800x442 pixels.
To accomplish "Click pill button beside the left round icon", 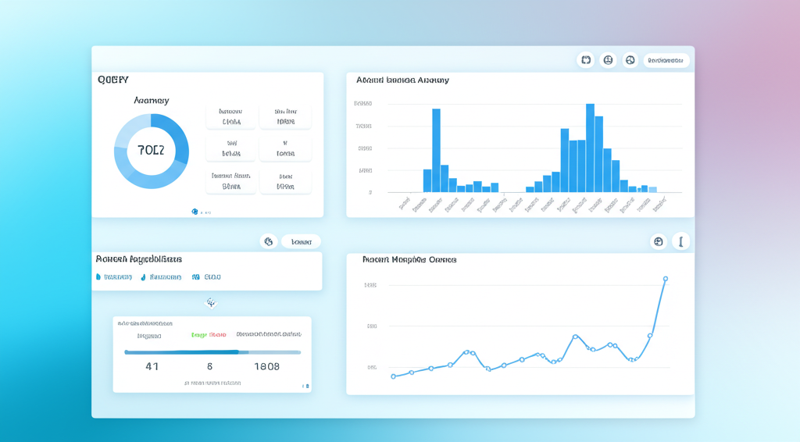I will tap(301, 242).
